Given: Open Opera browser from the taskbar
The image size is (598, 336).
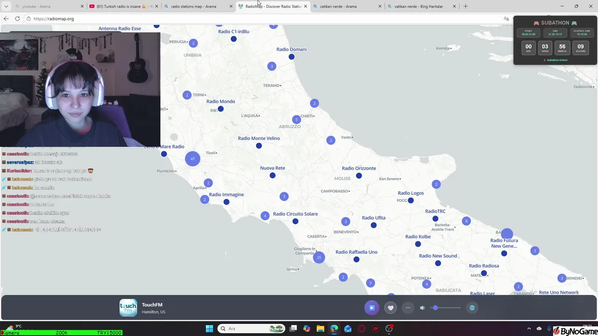Looking at the screenshot, I should (x=361, y=329).
